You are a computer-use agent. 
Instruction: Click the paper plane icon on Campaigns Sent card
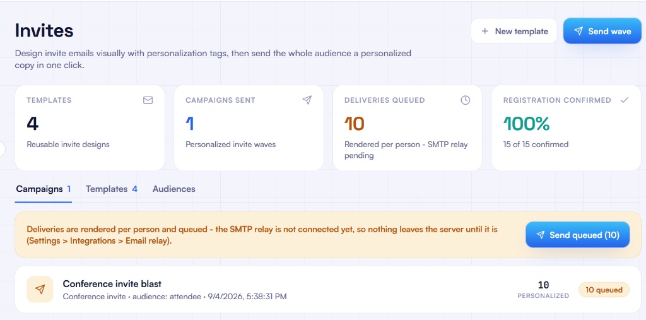[x=307, y=100]
